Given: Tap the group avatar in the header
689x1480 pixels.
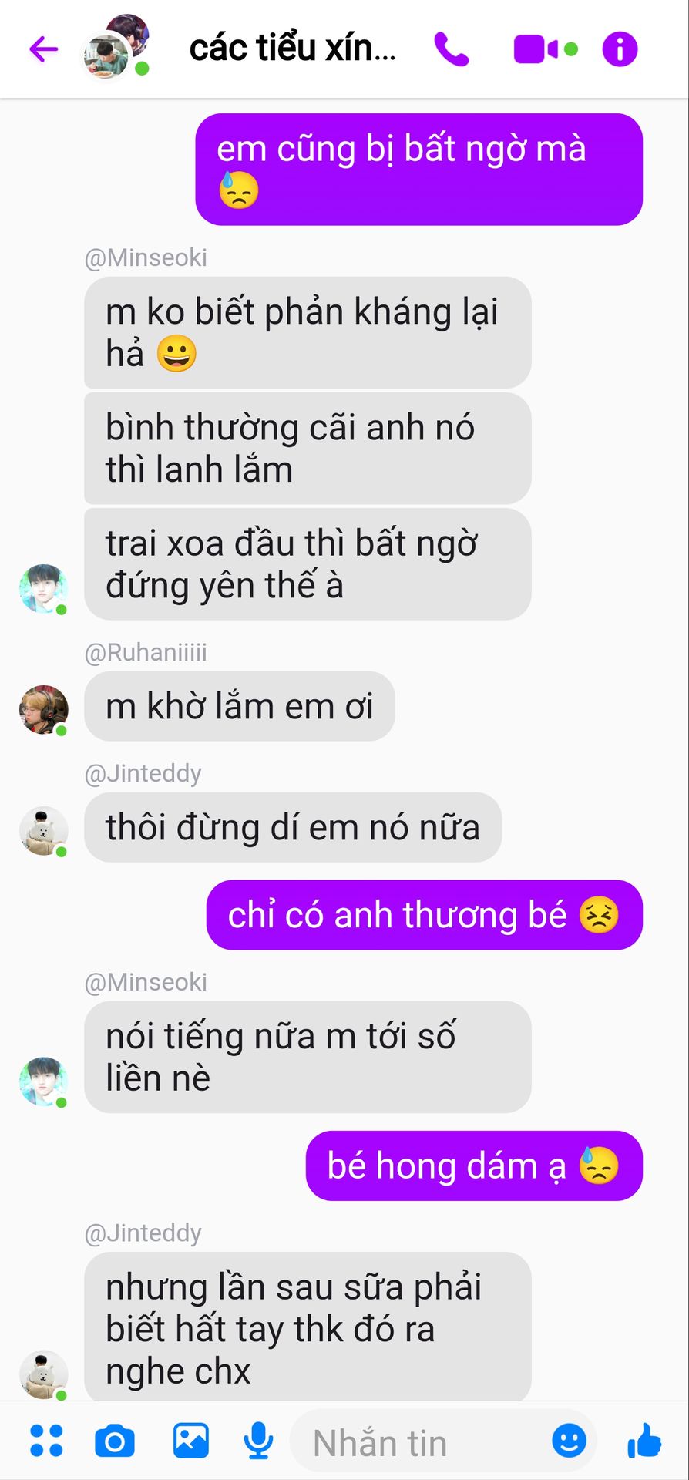Looking at the screenshot, I should point(115,47).
